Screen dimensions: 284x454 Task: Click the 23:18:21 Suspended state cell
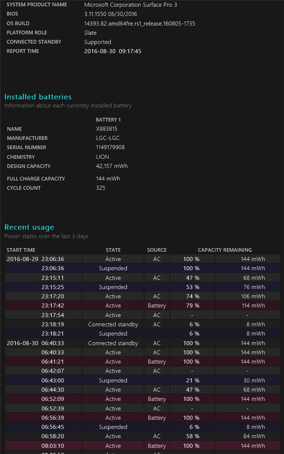pos(113,334)
